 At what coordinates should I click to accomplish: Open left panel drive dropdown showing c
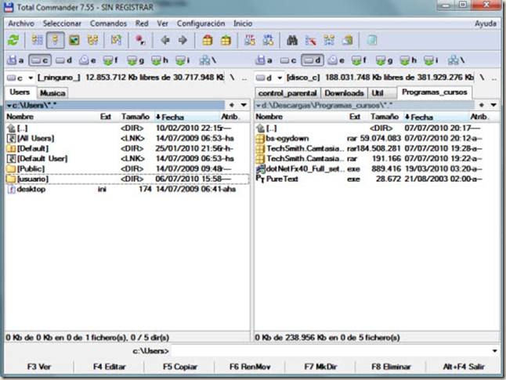pyautogui.click(x=20, y=78)
